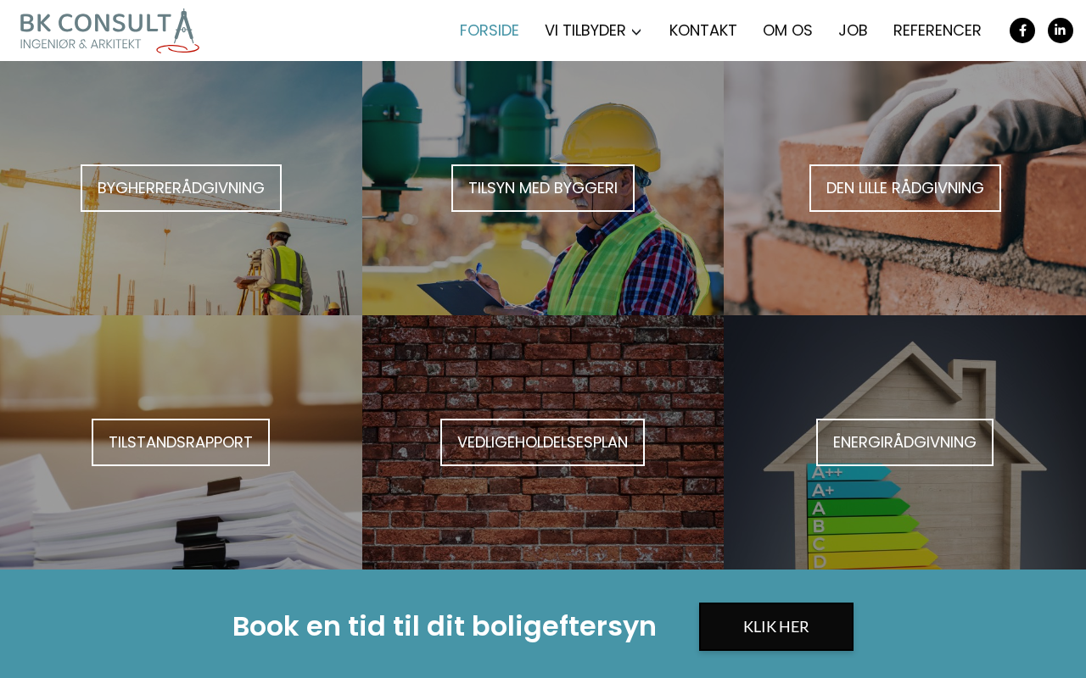Open DEN LILLE RÅDGIVNING
The width and height of the screenshot is (1086, 678).
click(x=905, y=188)
